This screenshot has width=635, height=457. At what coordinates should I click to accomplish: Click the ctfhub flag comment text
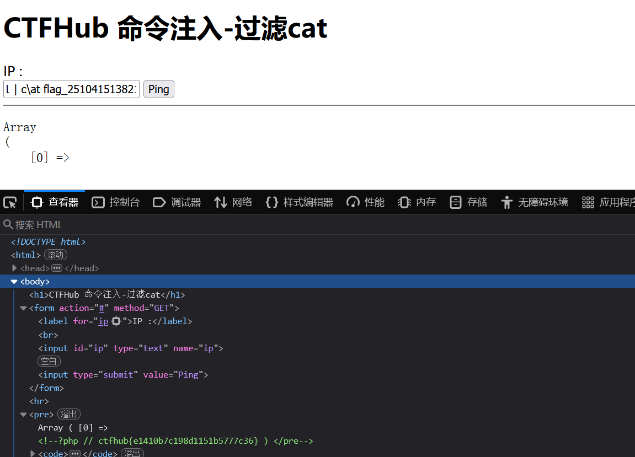[x=175, y=441]
